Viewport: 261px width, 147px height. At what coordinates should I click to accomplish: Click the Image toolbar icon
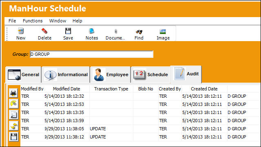point(163,31)
